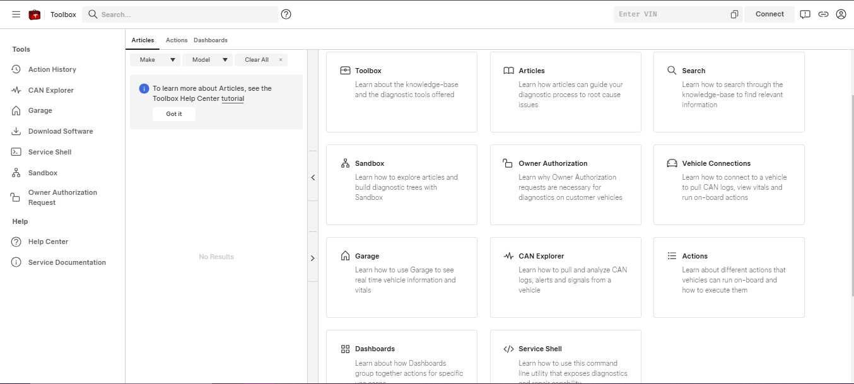Switch to the Actions tab
Image resolution: width=854 pixels, height=384 pixels.
click(177, 40)
